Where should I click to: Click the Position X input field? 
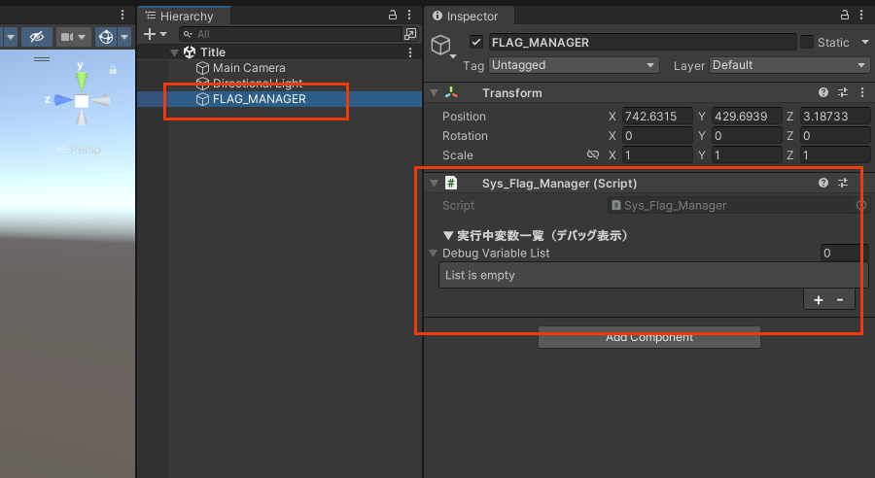coord(657,117)
